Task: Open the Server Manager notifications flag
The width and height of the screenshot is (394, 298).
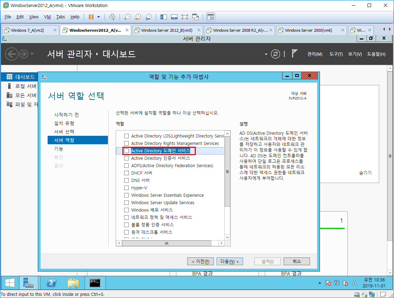Action: (x=295, y=53)
